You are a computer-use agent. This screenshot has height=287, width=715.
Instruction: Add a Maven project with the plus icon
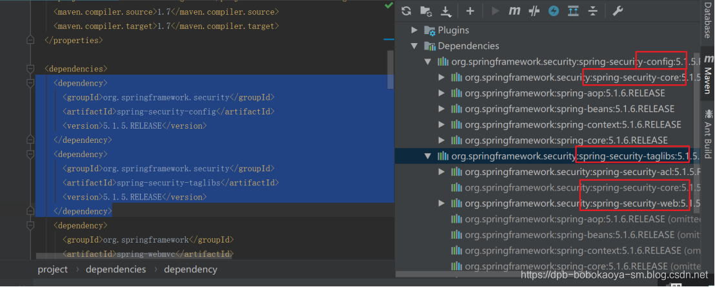[470, 12]
